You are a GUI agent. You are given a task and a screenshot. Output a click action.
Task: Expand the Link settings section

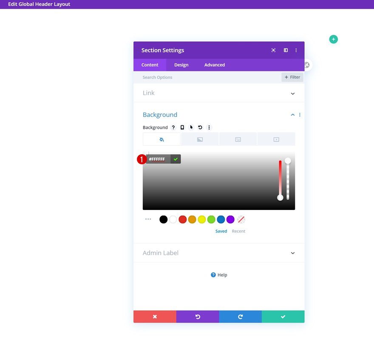292,93
